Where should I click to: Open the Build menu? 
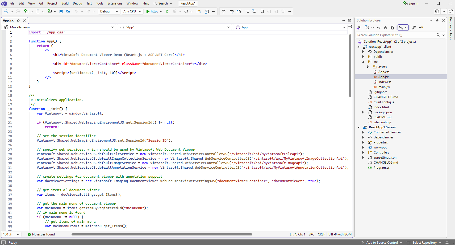coord(65,3)
